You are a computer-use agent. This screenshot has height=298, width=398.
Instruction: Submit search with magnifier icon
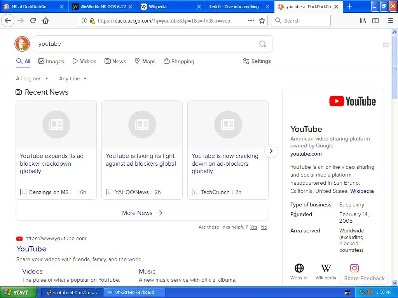coord(263,44)
